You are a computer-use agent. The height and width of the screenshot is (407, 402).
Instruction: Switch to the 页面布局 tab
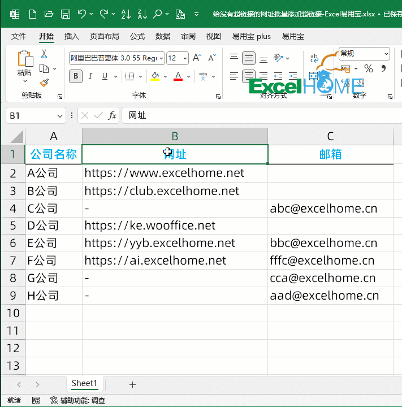pos(105,36)
